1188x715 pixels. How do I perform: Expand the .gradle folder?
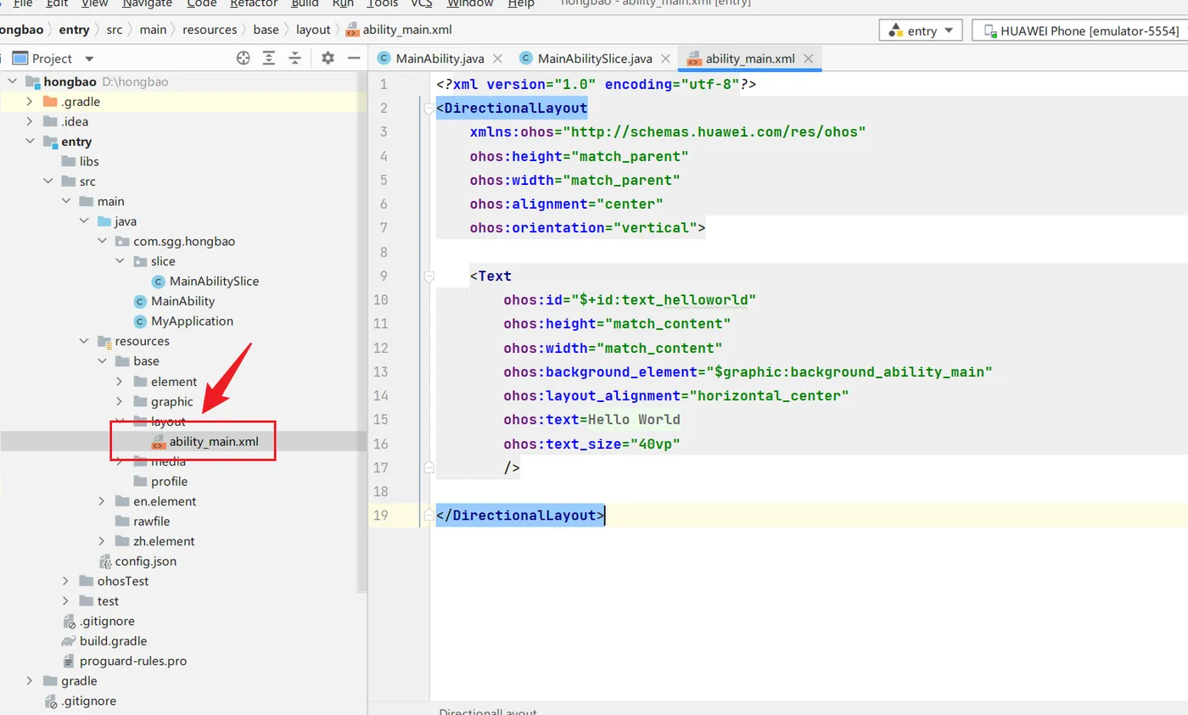[x=30, y=101]
